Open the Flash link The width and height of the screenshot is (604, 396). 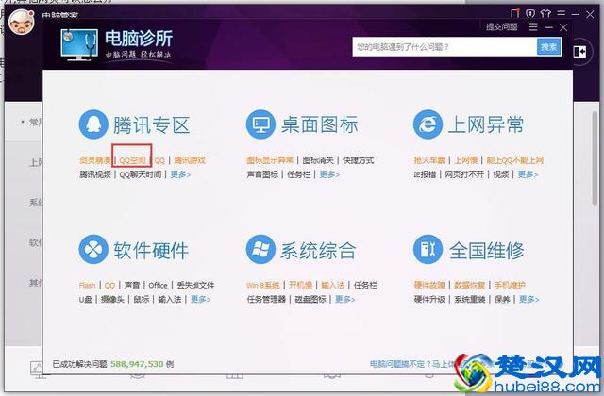pos(87,285)
